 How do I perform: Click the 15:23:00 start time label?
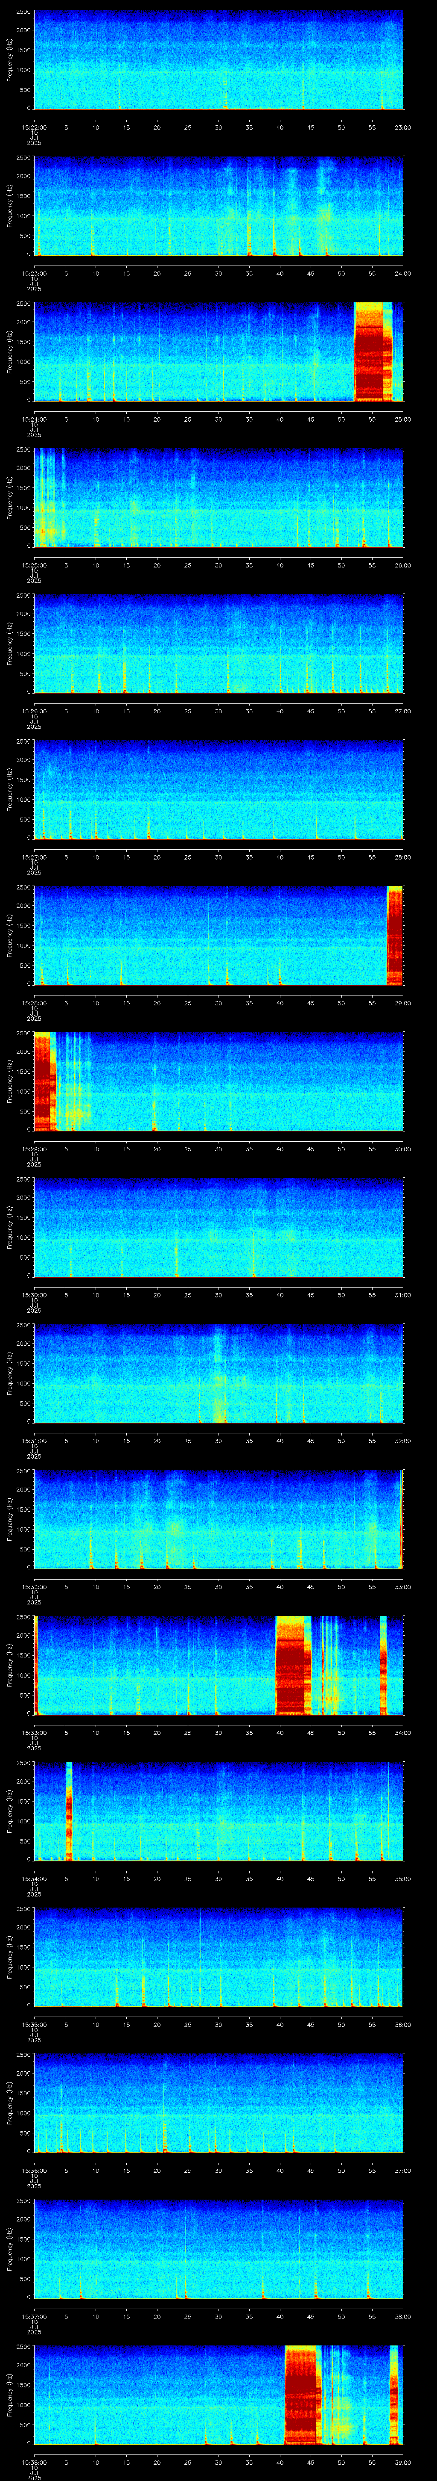pyautogui.click(x=34, y=274)
